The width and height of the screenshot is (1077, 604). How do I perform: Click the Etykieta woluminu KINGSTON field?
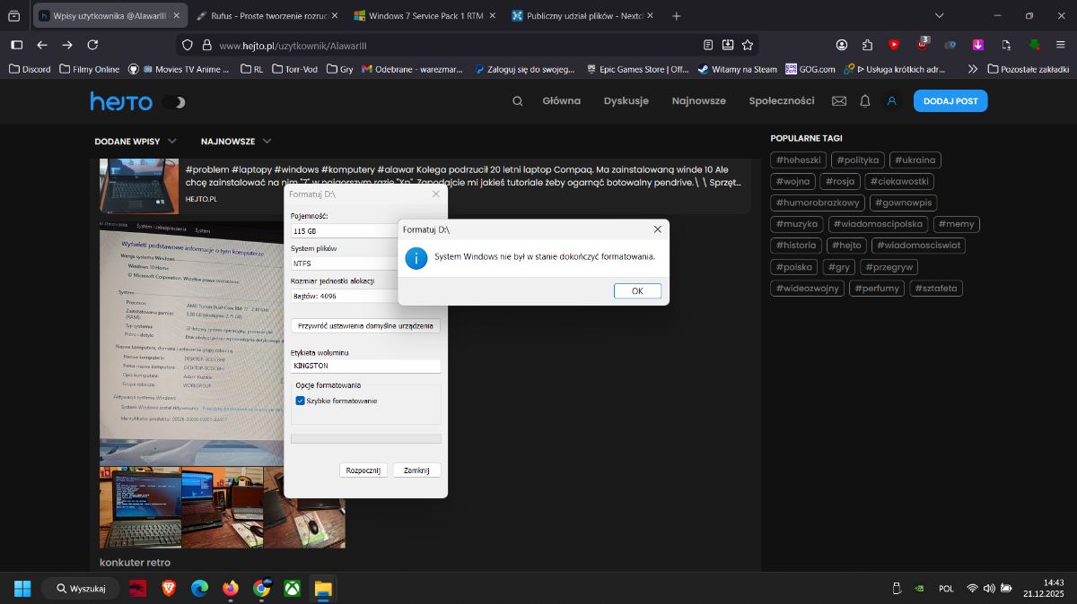tap(365, 367)
